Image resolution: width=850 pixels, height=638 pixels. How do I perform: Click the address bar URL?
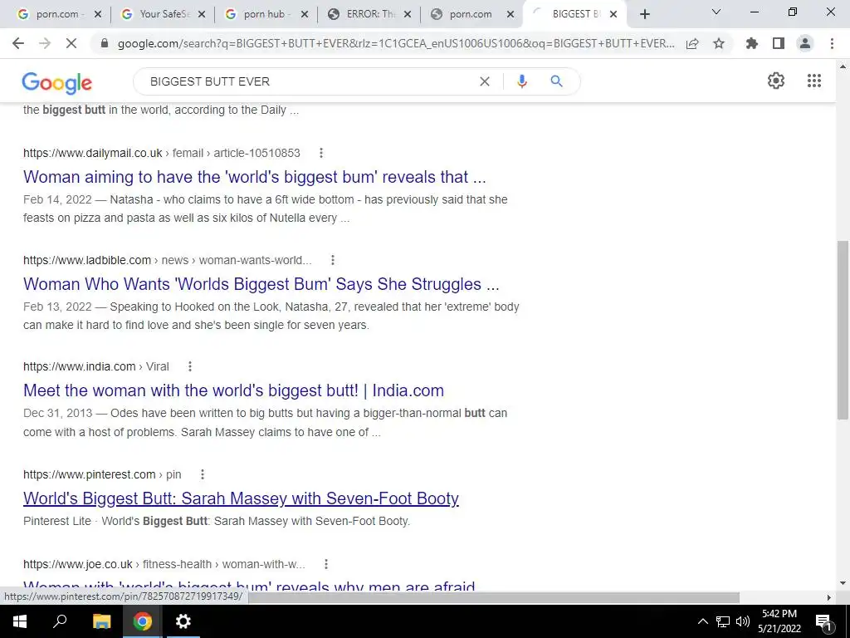pyautogui.click(x=396, y=44)
